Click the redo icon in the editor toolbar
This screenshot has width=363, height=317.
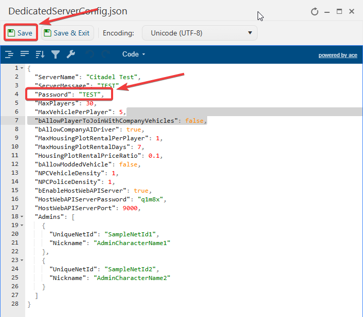click(x=105, y=54)
